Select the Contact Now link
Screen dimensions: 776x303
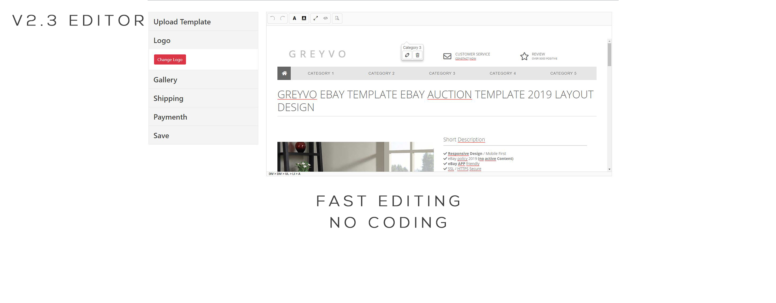pos(465,59)
